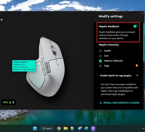Launch Google Chrome from the taskbar
145x132 pixels.
[x=59, y=128]
